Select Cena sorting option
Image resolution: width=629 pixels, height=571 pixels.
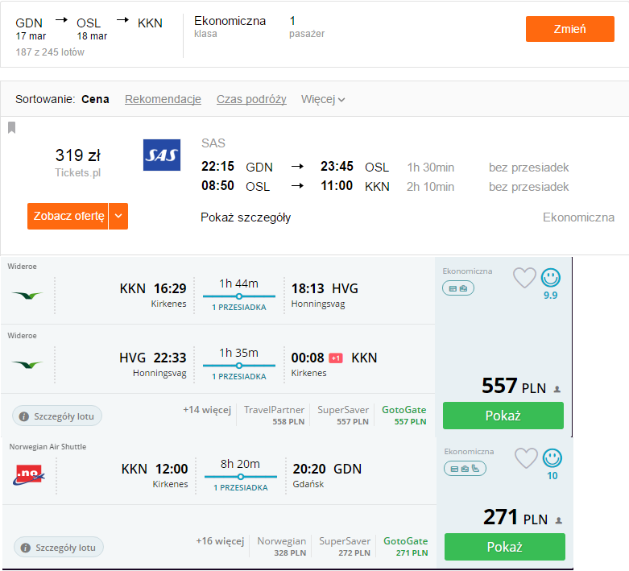(95, 99)
